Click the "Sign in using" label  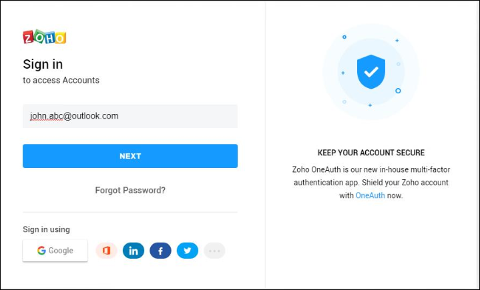point(46,229)
